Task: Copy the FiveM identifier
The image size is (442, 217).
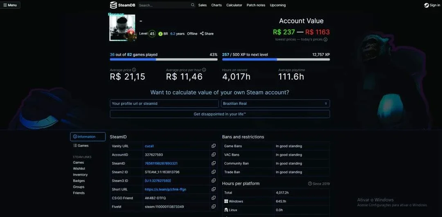Action: tap(213, 206)
